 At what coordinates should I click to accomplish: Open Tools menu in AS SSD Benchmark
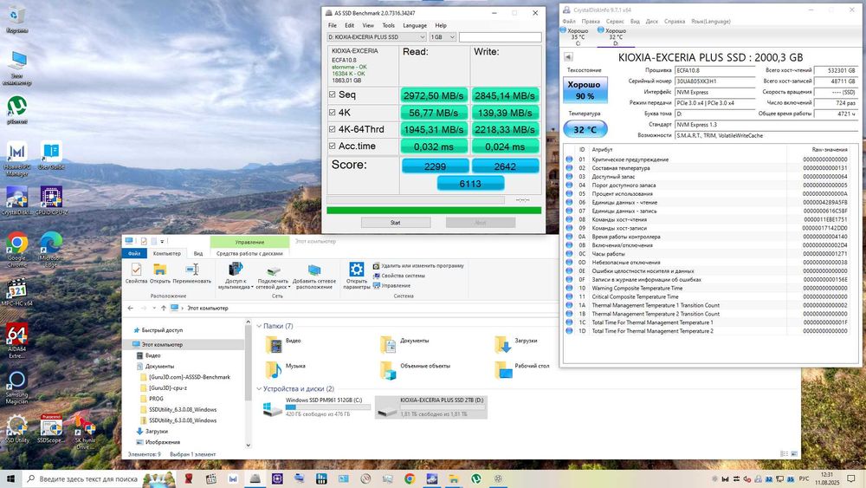click(388, 25)
